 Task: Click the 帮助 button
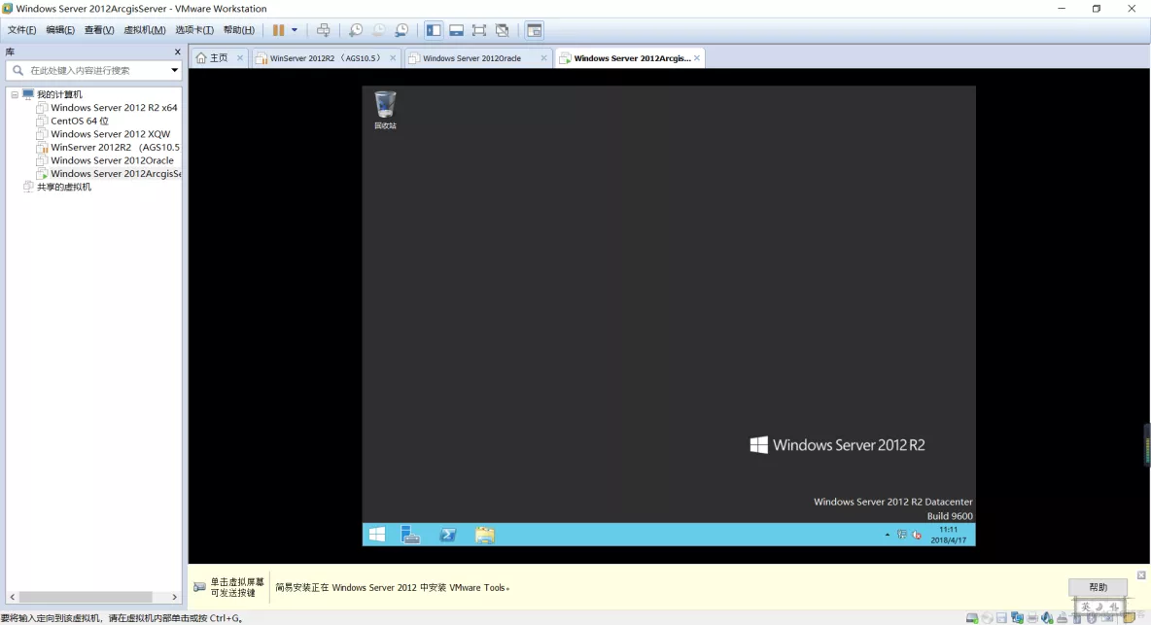pyautogui.click(x=1098, y=587)
